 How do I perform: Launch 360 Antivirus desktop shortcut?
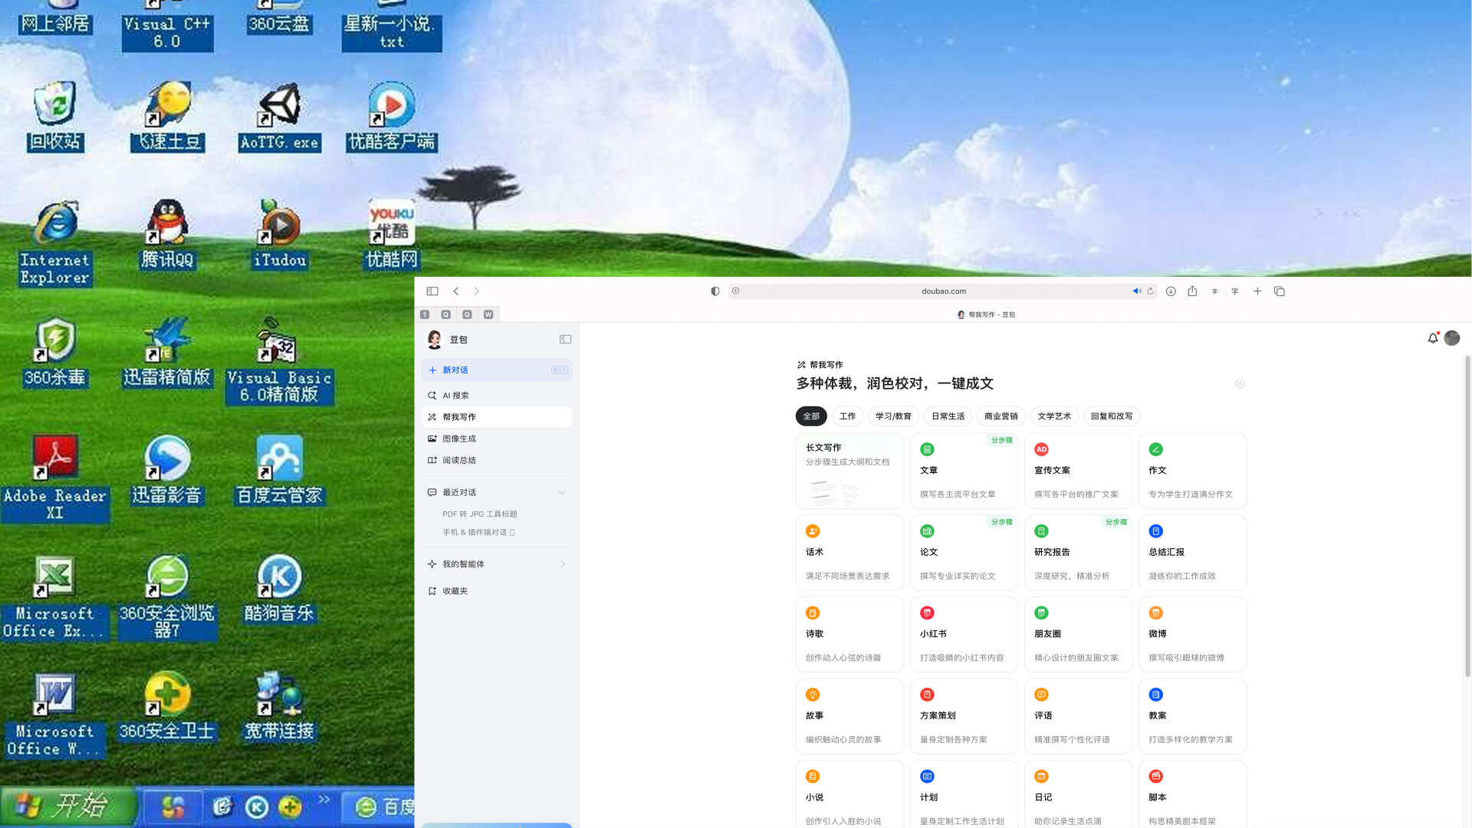[x=54, y=353]
